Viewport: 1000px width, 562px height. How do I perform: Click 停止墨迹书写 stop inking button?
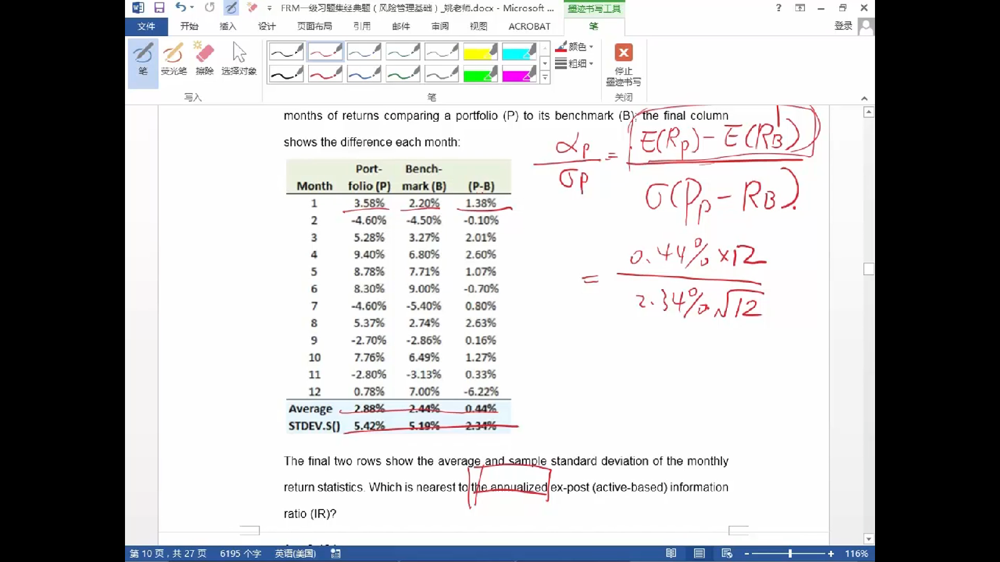pos(624,64)
